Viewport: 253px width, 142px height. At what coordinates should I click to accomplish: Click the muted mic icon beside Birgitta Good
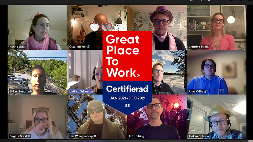click(29, 136)
